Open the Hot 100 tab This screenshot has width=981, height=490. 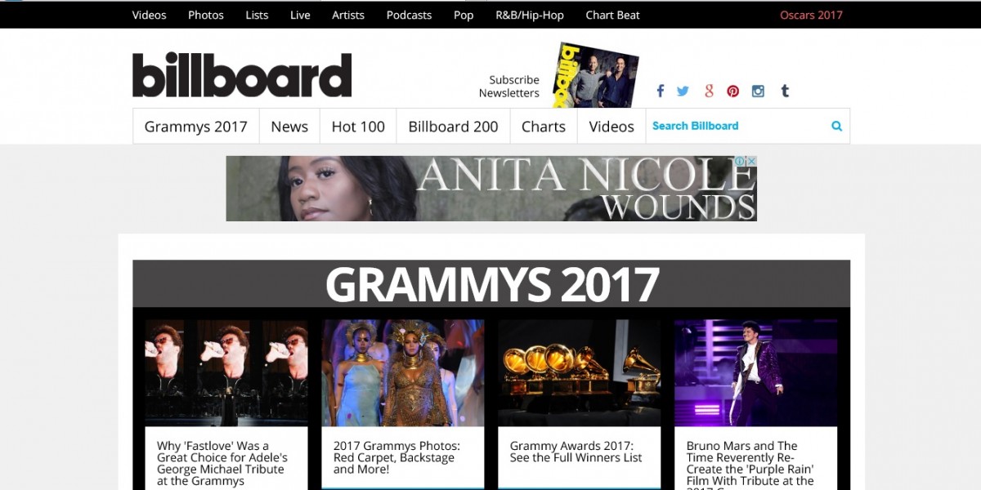coord(358,127)
